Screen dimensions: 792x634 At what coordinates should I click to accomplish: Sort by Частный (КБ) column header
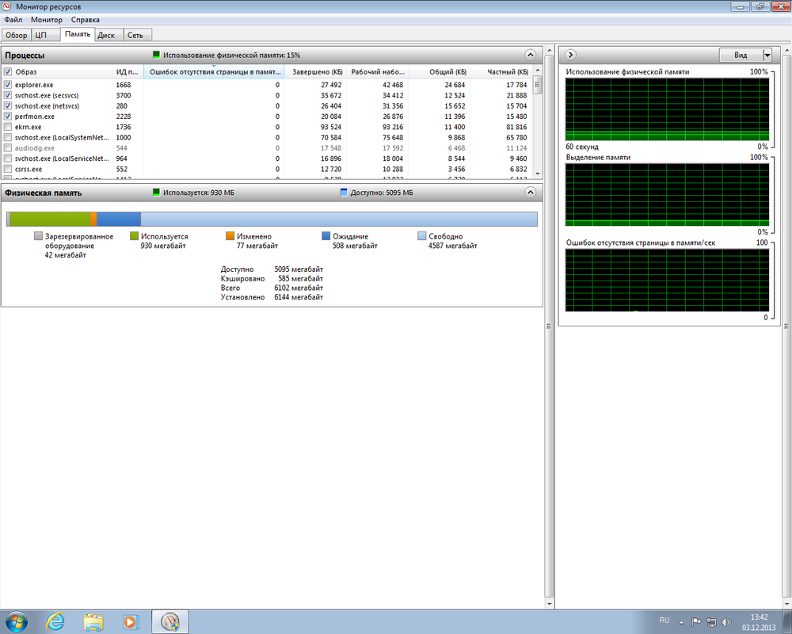507,72
